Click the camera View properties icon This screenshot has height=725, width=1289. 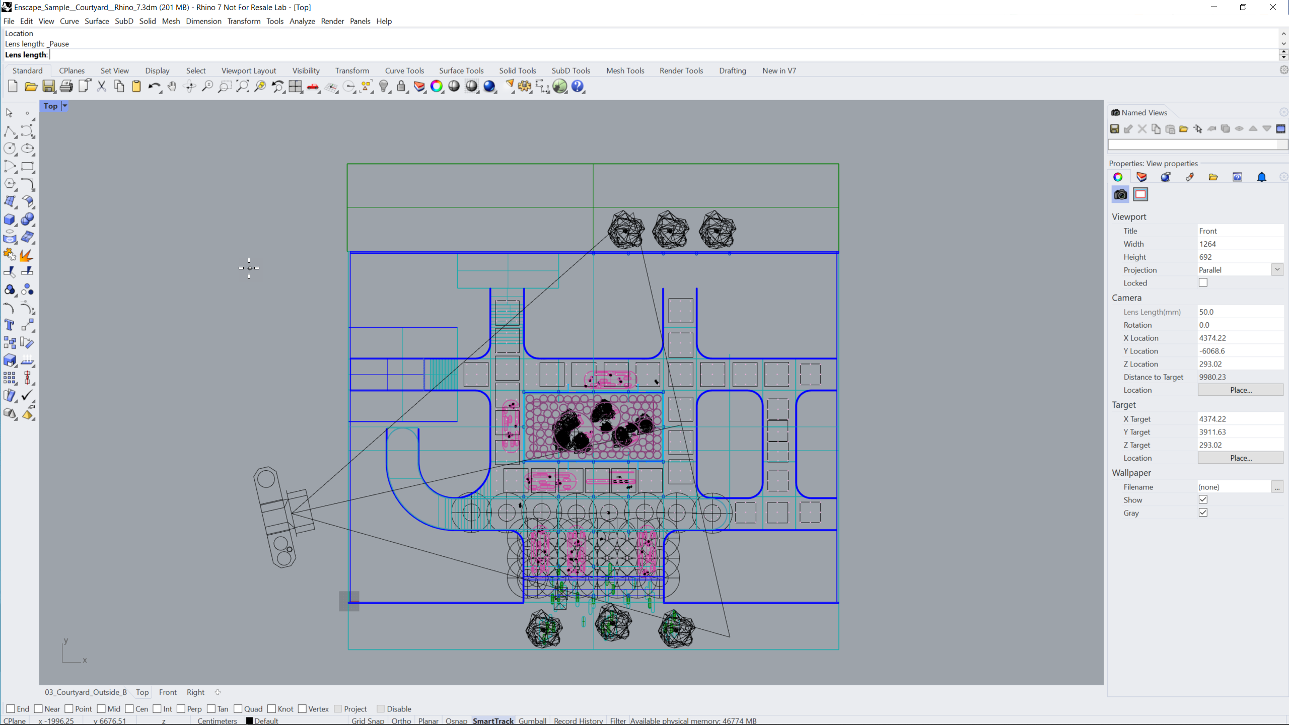click(x=1120, y=194)
